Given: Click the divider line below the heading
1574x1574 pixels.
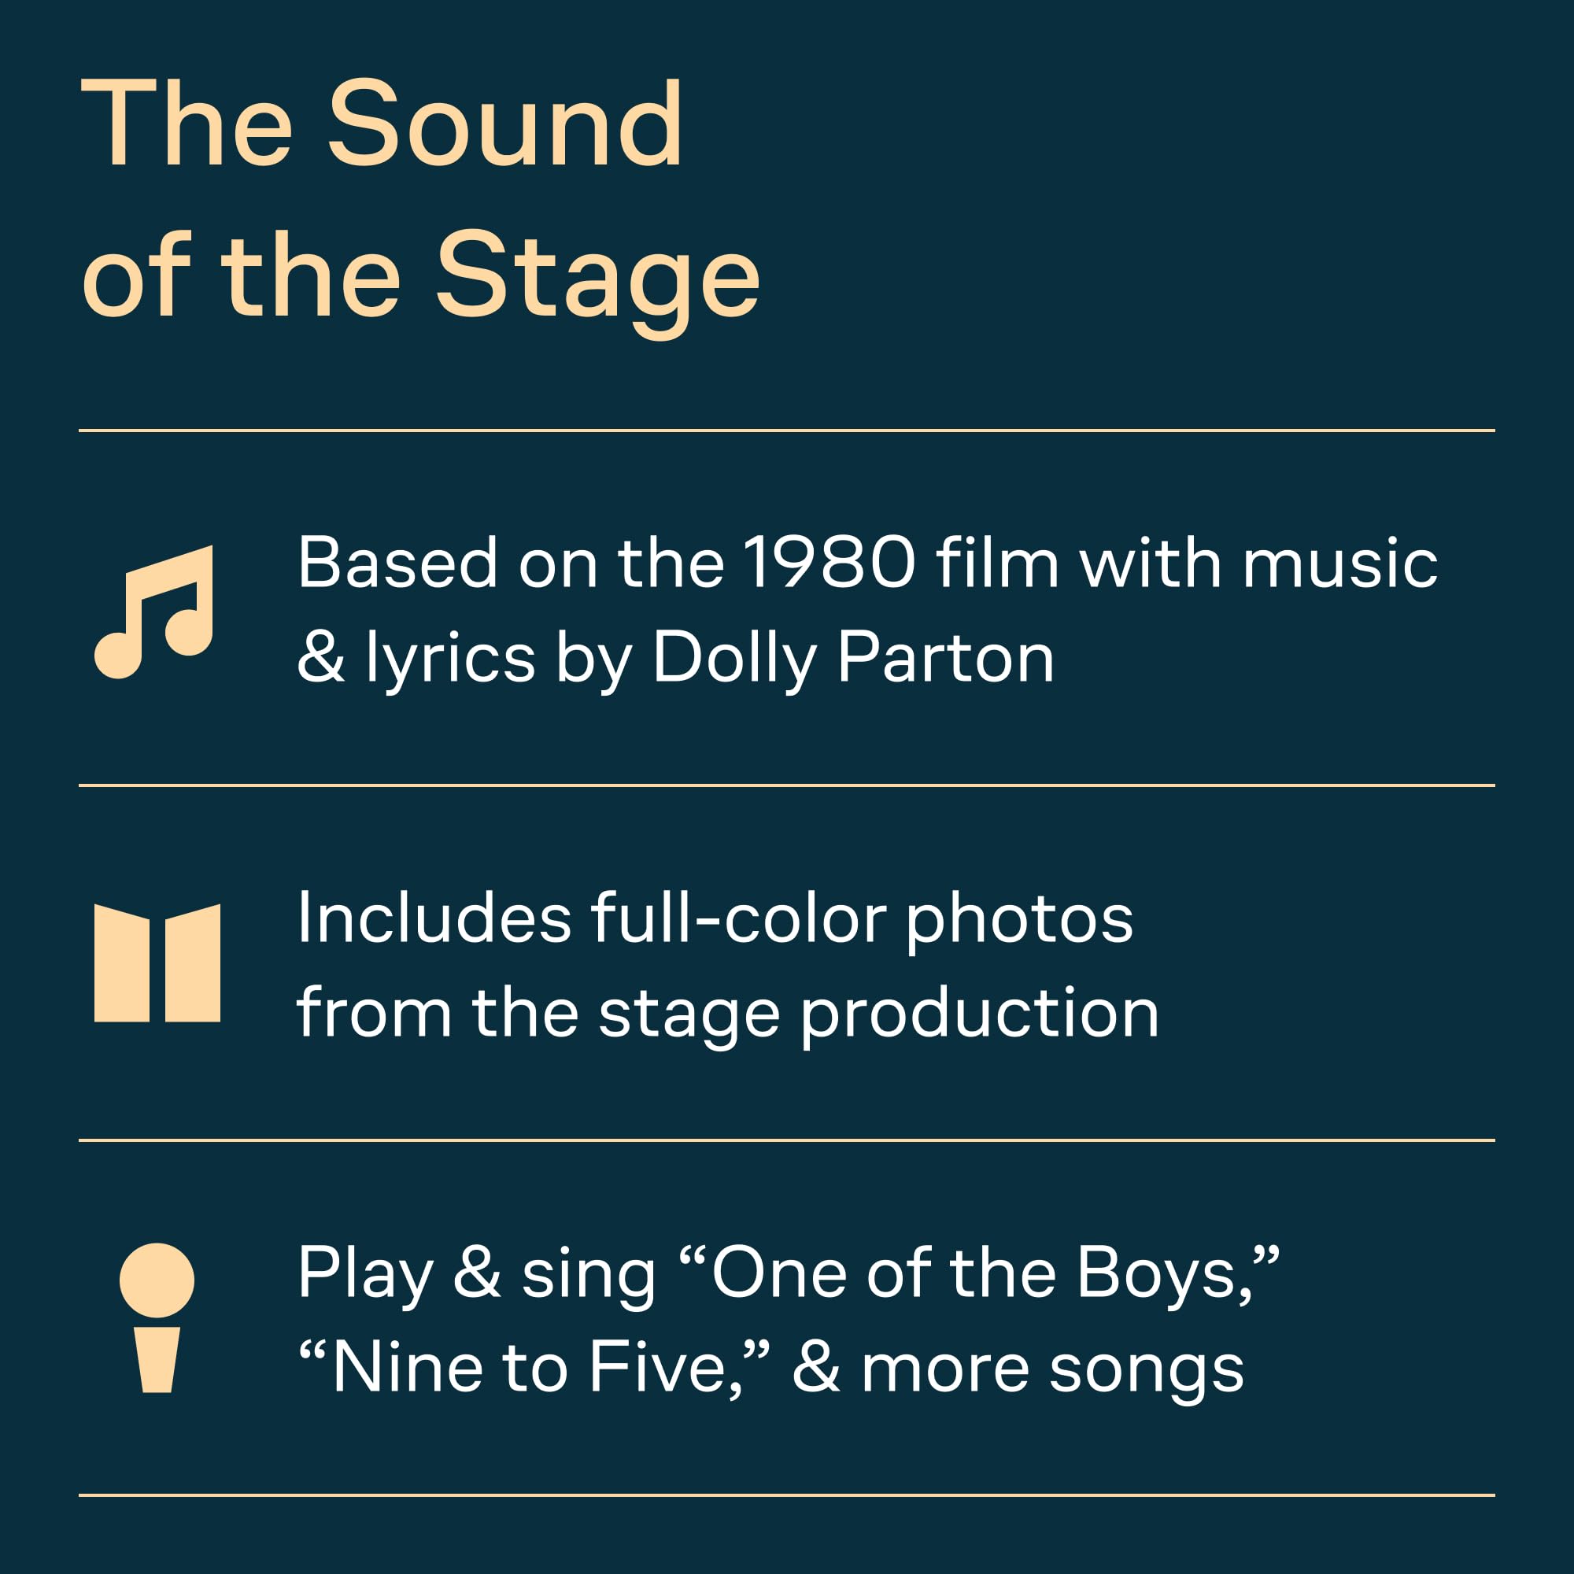Looking at the screenshot, I should (x=787, y=430).
